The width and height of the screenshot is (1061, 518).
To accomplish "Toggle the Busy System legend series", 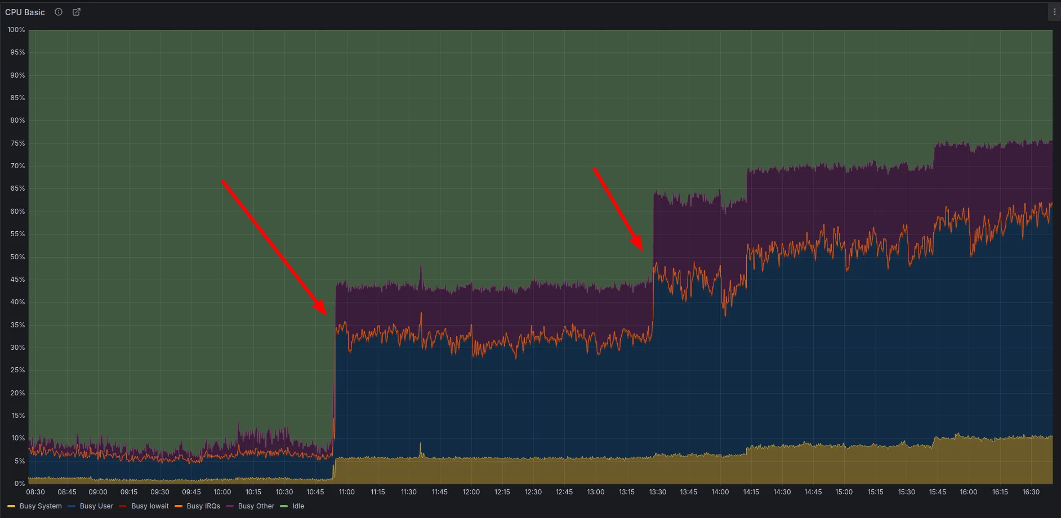I will coord(41,506).
